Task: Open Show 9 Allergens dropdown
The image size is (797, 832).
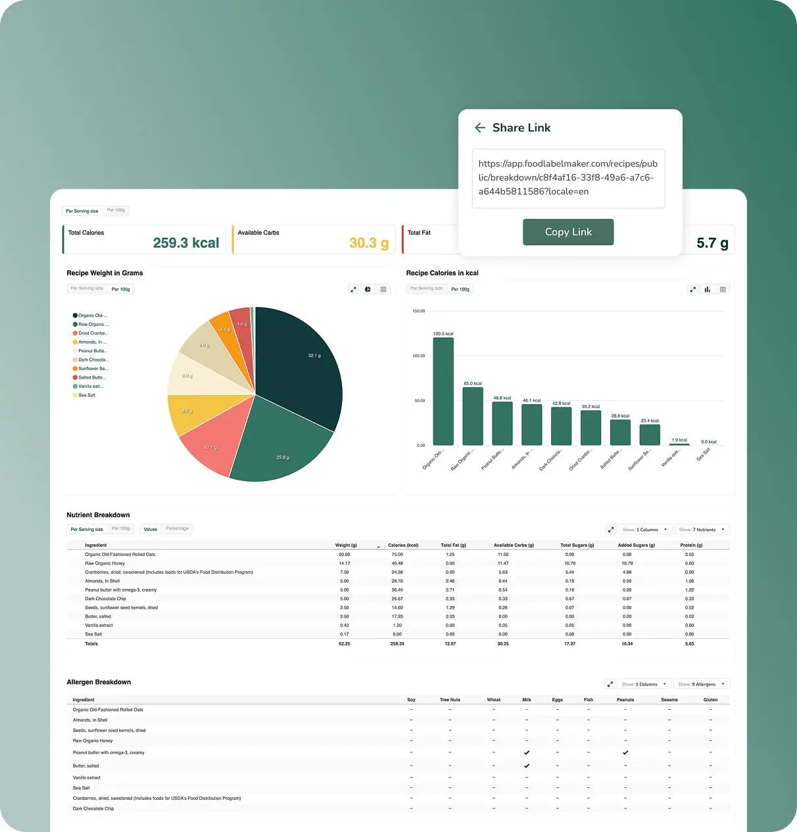Action: coord(702,684)
